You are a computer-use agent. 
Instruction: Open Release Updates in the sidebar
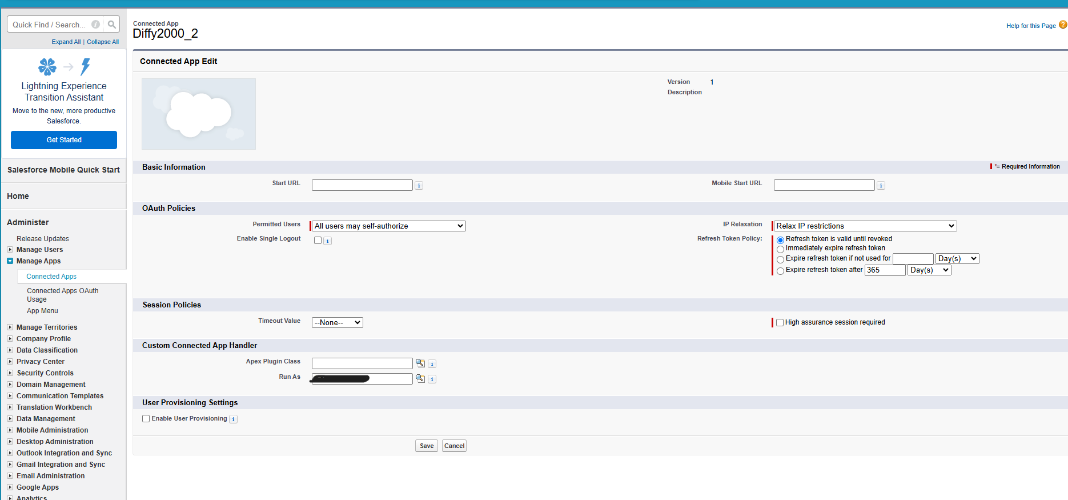pyautogui.click(x=43, y=238)
